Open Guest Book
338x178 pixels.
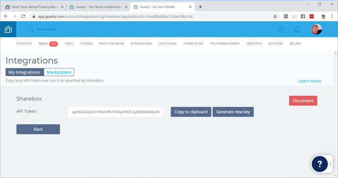point(168,44)
